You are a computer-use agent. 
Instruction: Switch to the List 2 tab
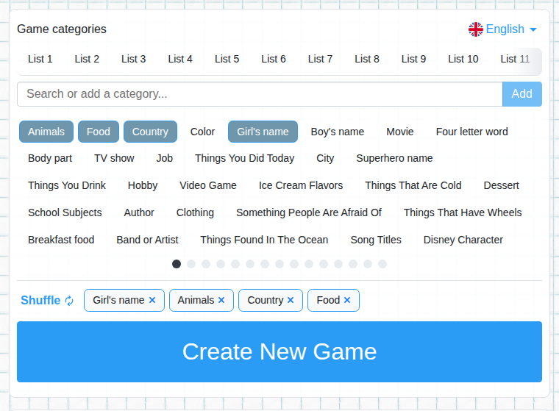click(x=87, y=59)
